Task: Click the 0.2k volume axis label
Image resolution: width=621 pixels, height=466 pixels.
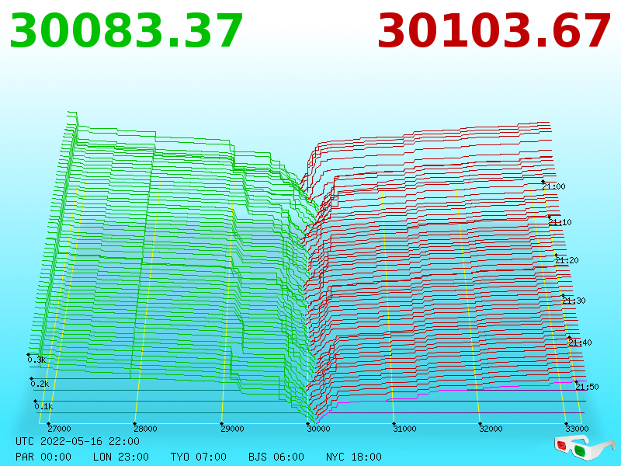Action: point(40,384)
